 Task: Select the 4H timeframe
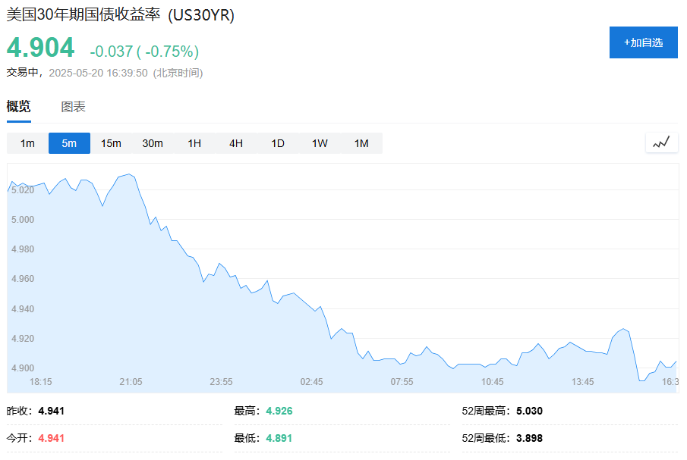tap(235, 142)
